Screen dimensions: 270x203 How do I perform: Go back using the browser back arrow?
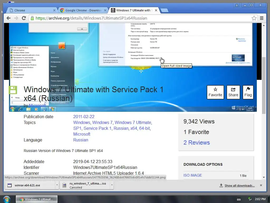(8, 18)
